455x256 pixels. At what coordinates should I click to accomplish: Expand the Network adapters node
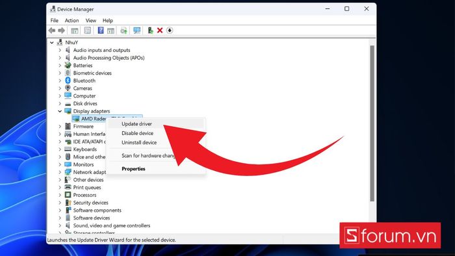point(60,172)
